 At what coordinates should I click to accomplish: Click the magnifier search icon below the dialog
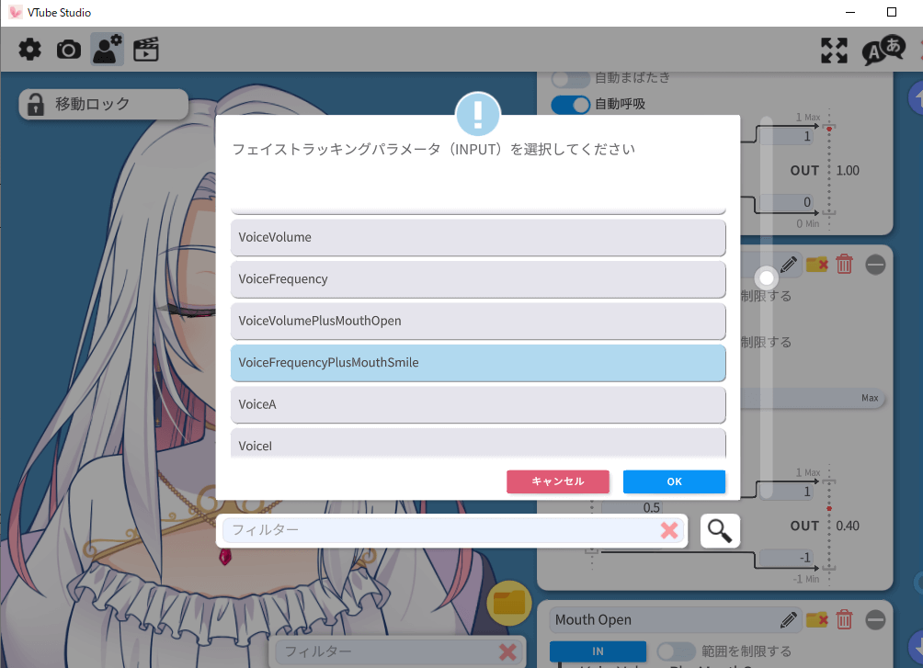coord(720,531)
